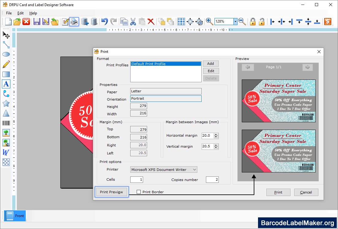Copy the selected object
The height and width of the screenshot is (229, 338).
pyautogui.click(x=124, y=21)
